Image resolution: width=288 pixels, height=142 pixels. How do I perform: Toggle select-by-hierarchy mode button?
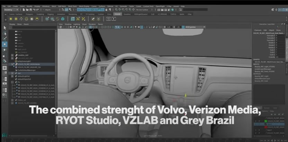[64, 10]
